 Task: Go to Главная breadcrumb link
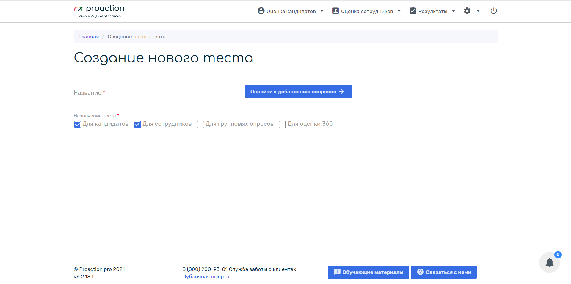pyautogui.click(x=89, y=37)
